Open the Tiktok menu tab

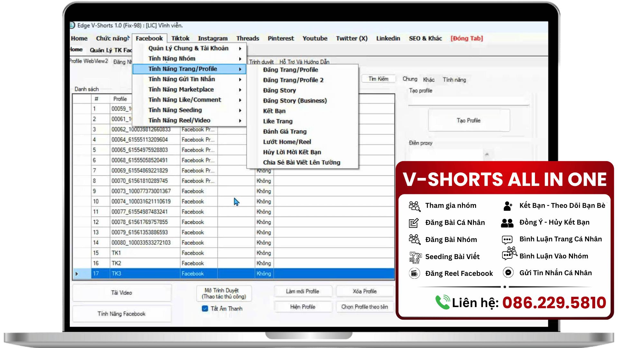(x=180, y=38)
